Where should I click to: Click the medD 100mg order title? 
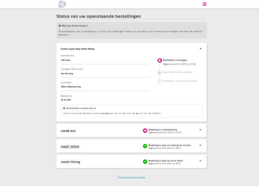tap(71, 162)
